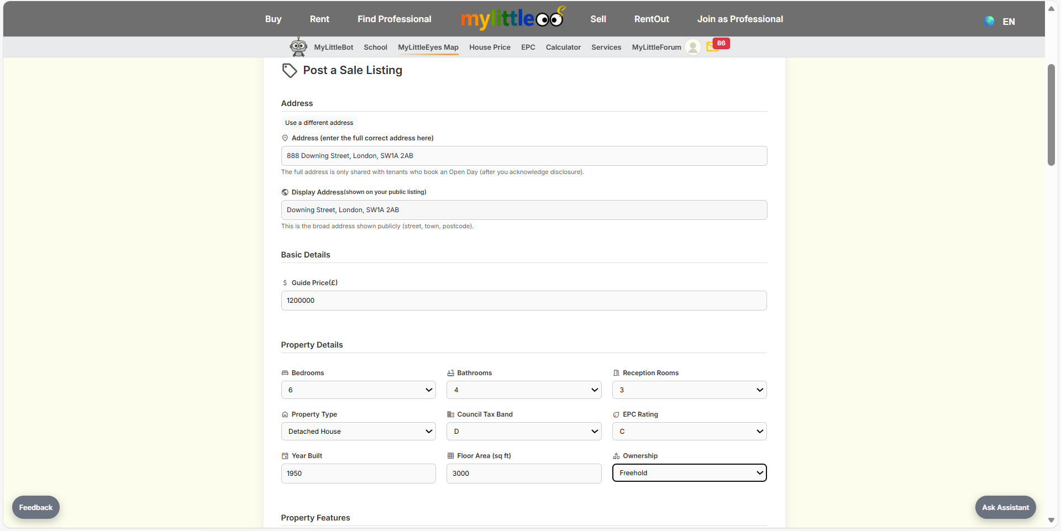Click the Guide Price input field
1061x531 pixels.
(x=523, y=301)
